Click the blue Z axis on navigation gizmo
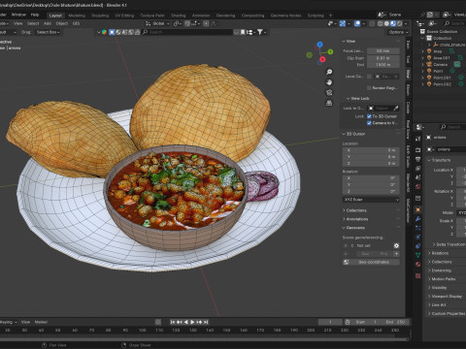Viewport: 466px width, 349px height. click(x=319, y=45)
